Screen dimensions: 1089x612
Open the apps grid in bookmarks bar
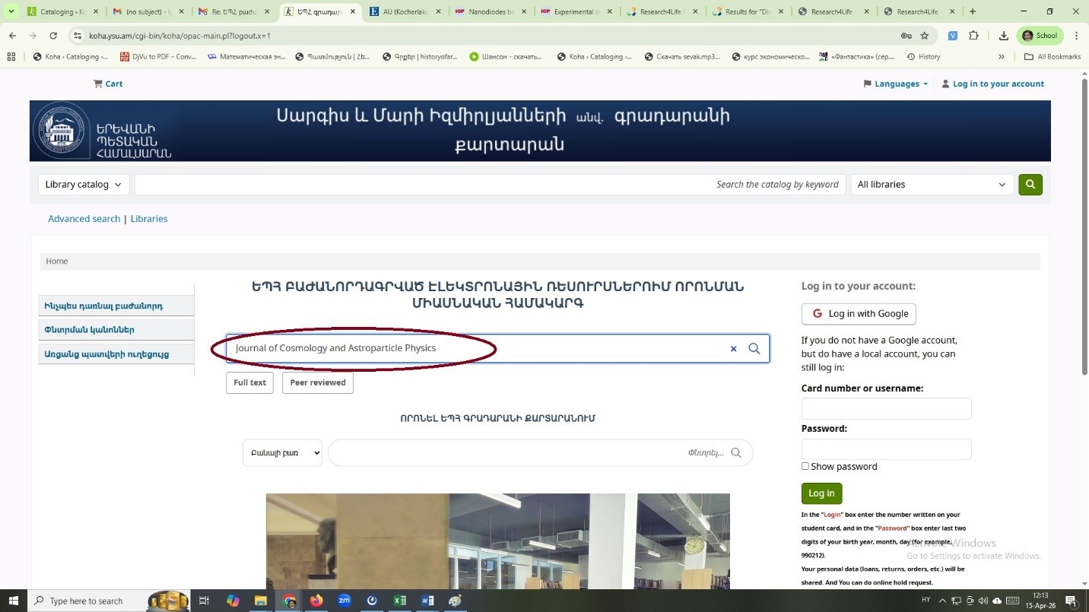[11, 56]
